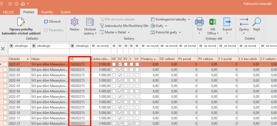The image size is (277, 126).
Task: Expand Uložené sestavy dropdown arrow
Action: pyautogui.click(x=96, y=33)
